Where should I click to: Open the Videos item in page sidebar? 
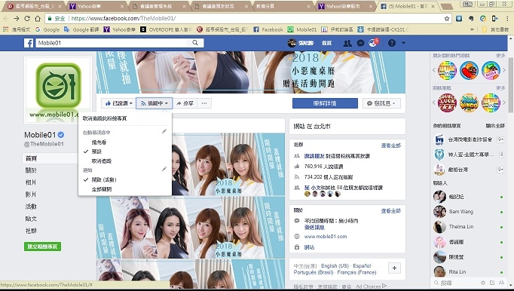tap(31, 195)
